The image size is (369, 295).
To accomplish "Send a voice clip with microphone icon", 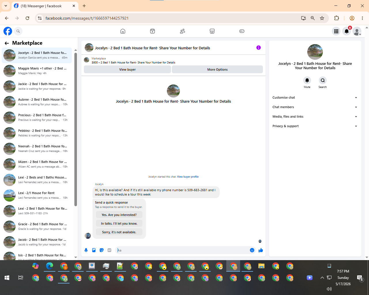I will 86,250.
